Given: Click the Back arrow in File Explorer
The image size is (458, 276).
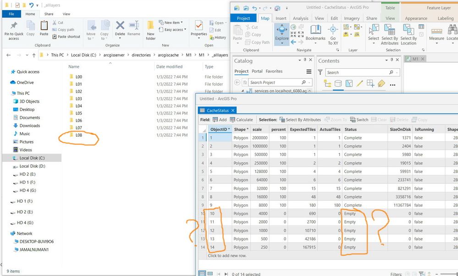Looking at the screenshot, I should coord(8,55).
